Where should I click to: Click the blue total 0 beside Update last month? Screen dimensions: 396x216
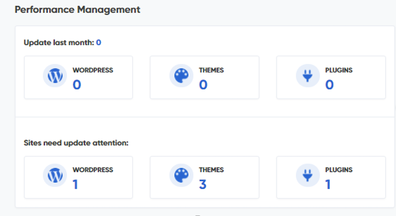99,43
